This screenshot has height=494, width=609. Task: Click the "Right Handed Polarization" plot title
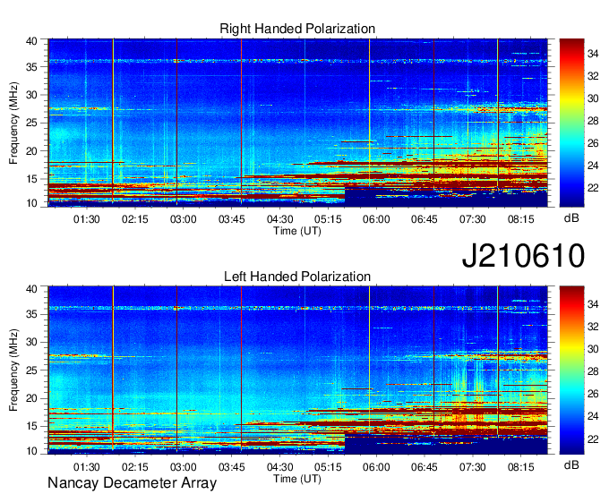point(297,29)
